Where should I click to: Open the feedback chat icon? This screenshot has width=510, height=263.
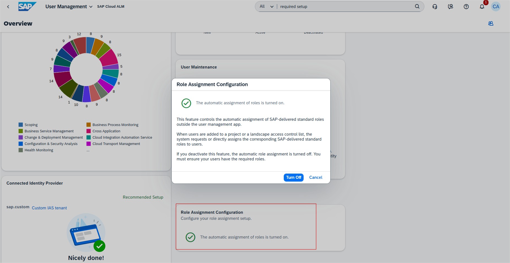[451, 7]
